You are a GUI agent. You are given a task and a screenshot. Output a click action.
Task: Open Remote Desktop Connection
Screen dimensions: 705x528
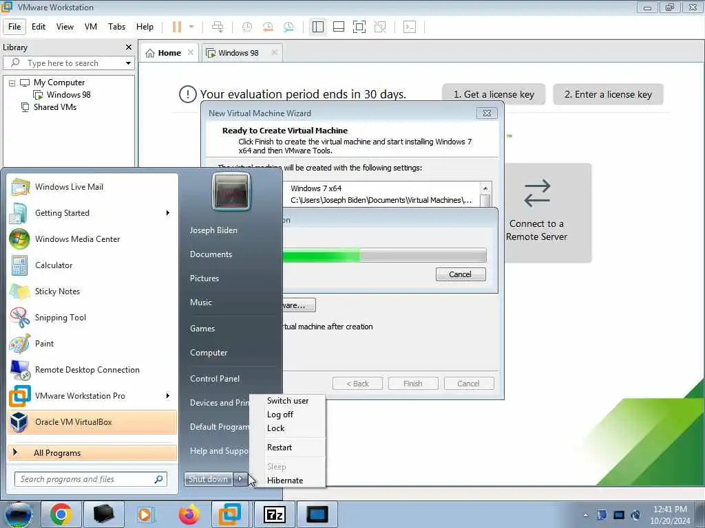[x=93, y=370]
